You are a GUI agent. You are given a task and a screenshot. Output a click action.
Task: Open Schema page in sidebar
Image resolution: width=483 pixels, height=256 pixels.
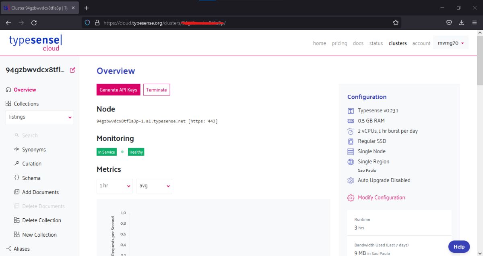[31, 178]
